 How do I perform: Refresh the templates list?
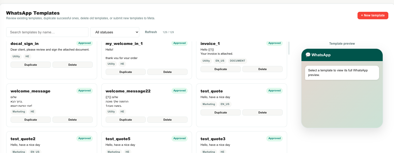click(151, 32)
